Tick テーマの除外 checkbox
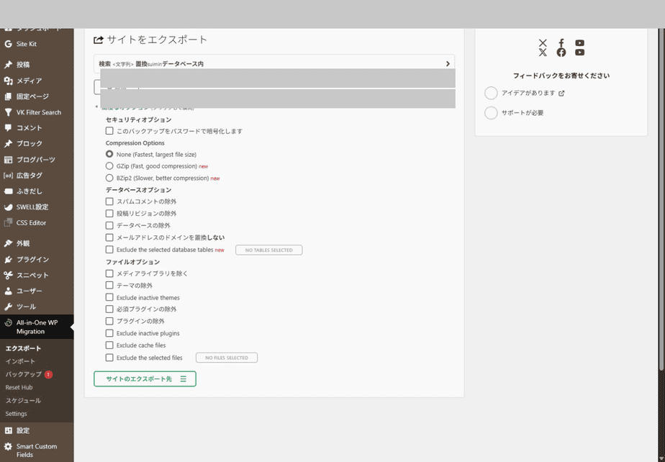665x462 pixels. [109, 285]
